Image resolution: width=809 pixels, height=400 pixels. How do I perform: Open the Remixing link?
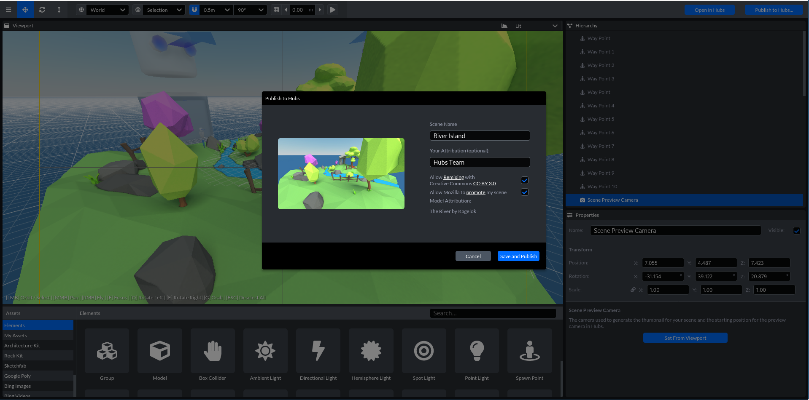click(x=453, y=177)
